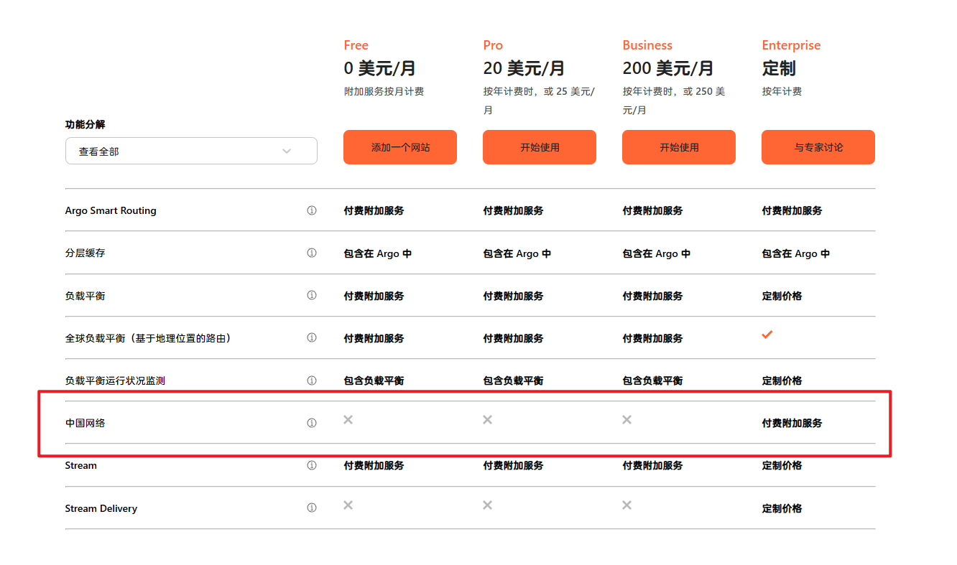Image resolution: width=957 pixels, height=565 pixels.
Task: Show info for 负载平衡运行状况监测
Action: tap(312, 380)
